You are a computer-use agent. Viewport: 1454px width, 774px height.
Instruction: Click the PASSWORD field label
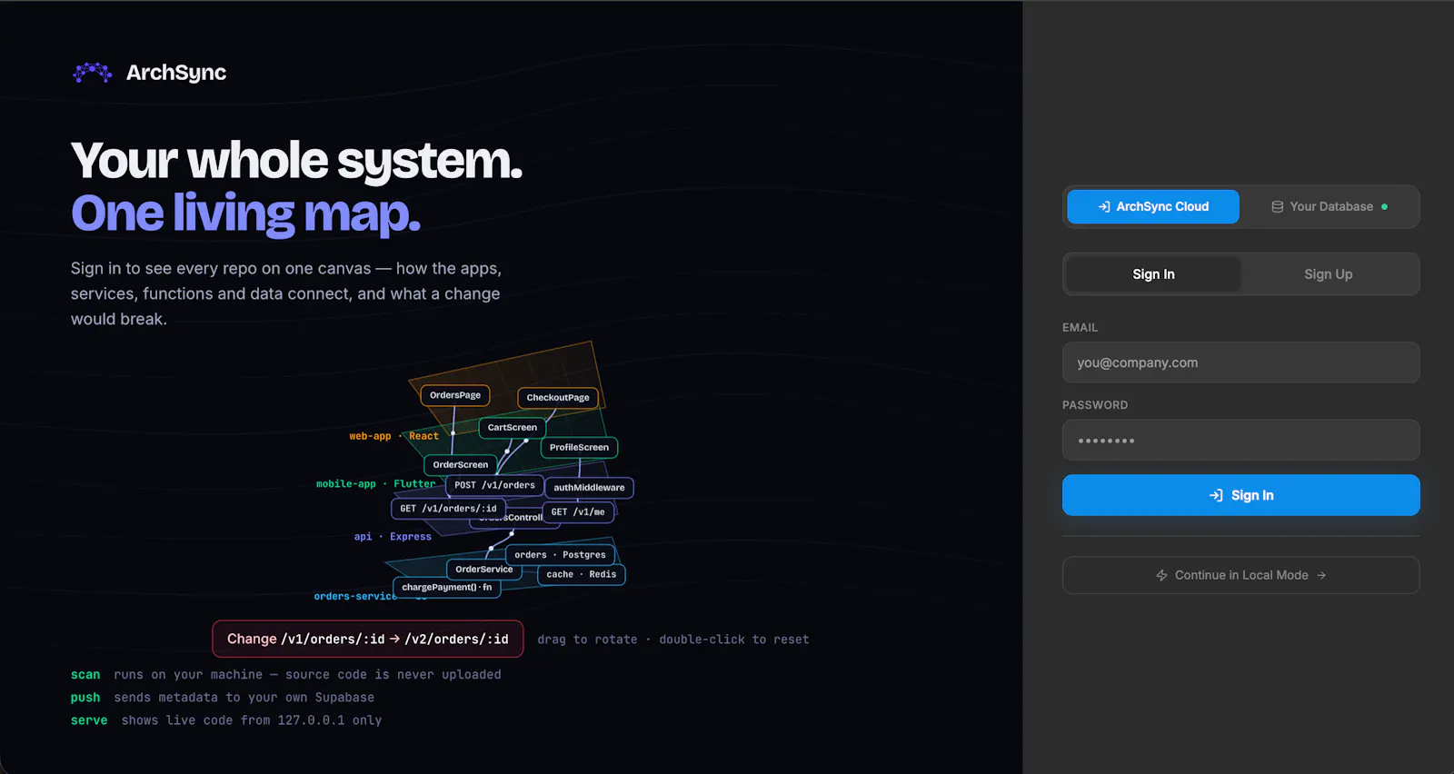pos(1095,405)
